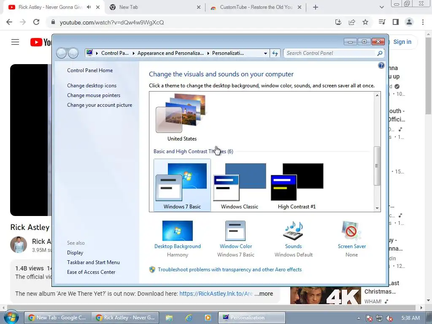
Task: Click the YouTube logo
Action: 41,42
